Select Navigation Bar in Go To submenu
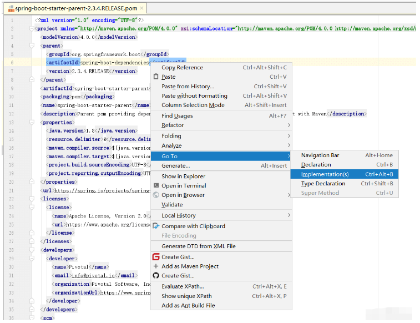The height and width of the screenshot is (323, 420). [x=345, y=155]
